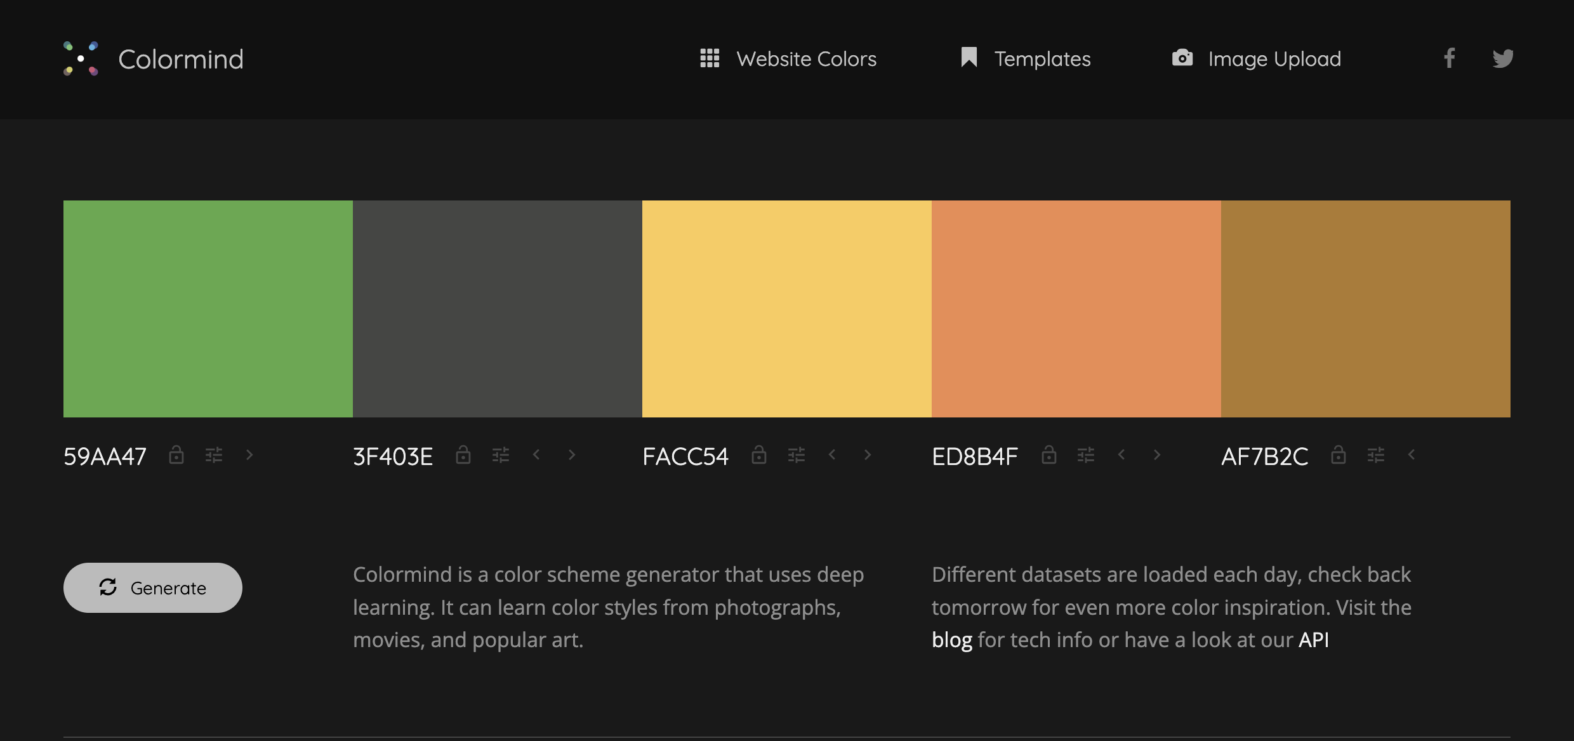Screen dimensions: 1574x741
Task: Lock the 3F403E dark gray color
Action: pos(463,455)
